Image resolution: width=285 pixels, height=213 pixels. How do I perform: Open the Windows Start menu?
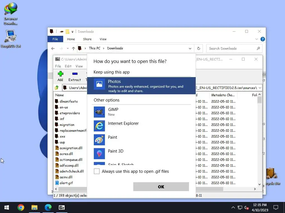[7, 207]
